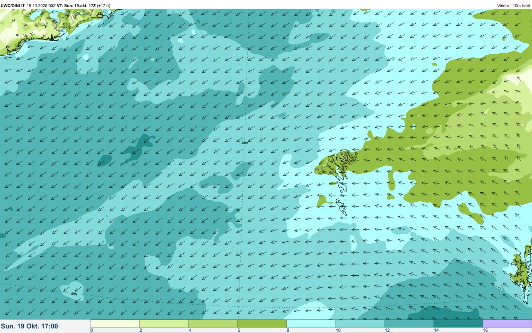This screenshot has height=333, width=532.
Task: Click the '(+17 h)' forecast offset text
Action: click(x=104, y=5)
